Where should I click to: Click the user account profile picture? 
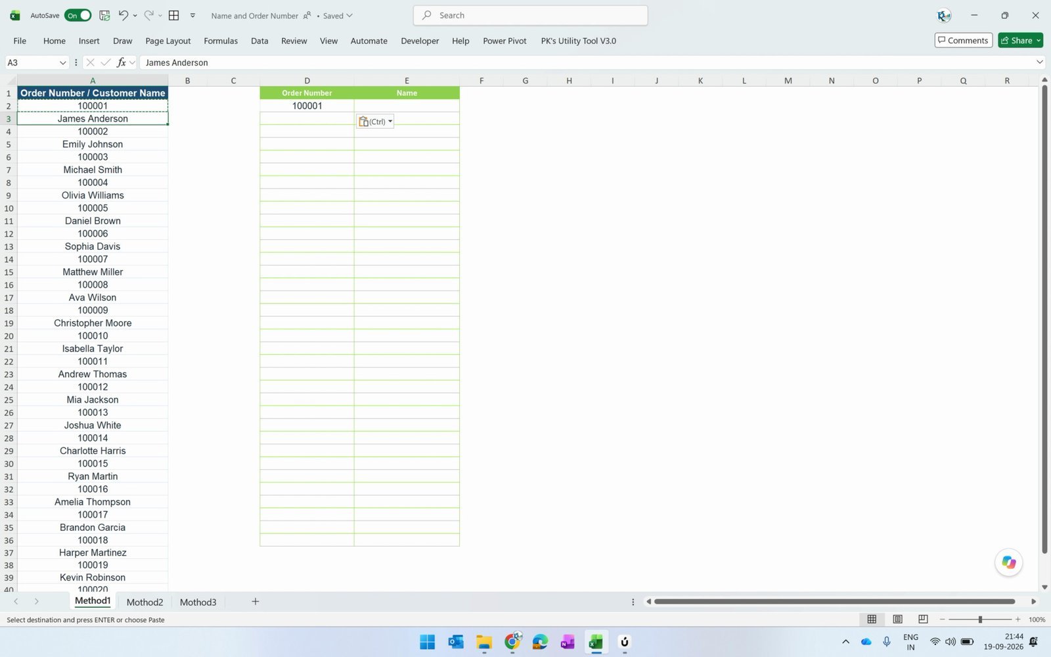click(944, 15)
